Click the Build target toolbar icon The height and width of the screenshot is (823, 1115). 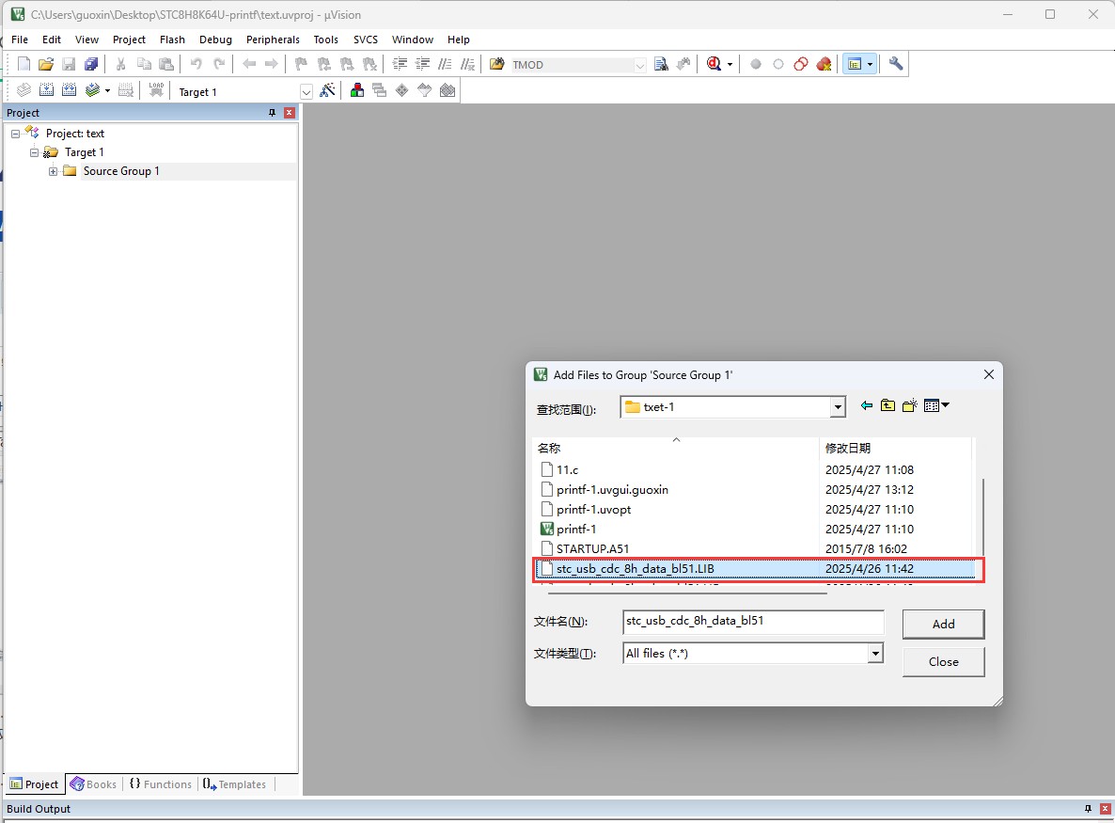tap(46, 90)
